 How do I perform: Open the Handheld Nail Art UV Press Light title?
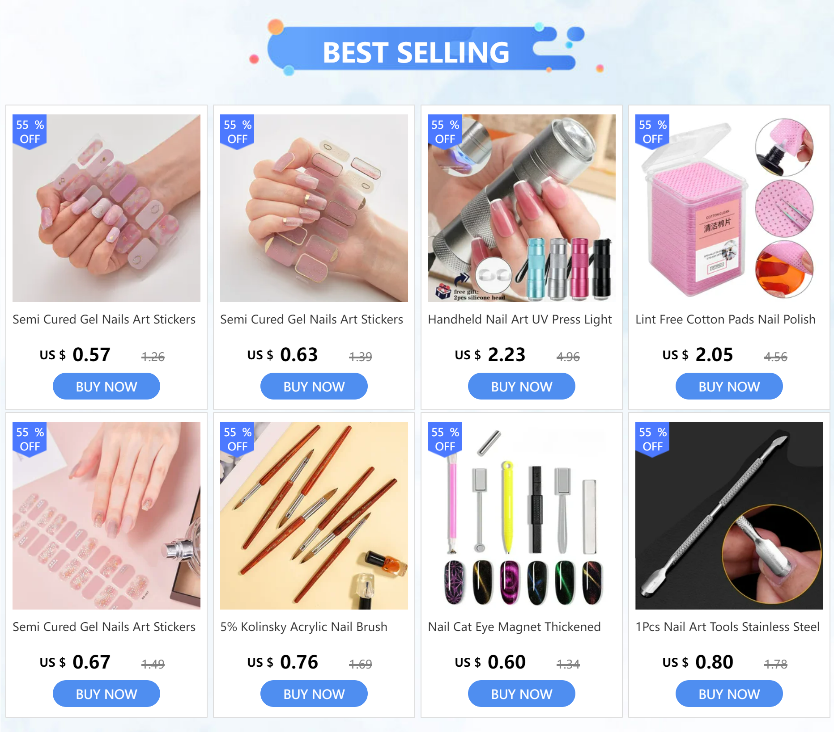pos(520,320)
